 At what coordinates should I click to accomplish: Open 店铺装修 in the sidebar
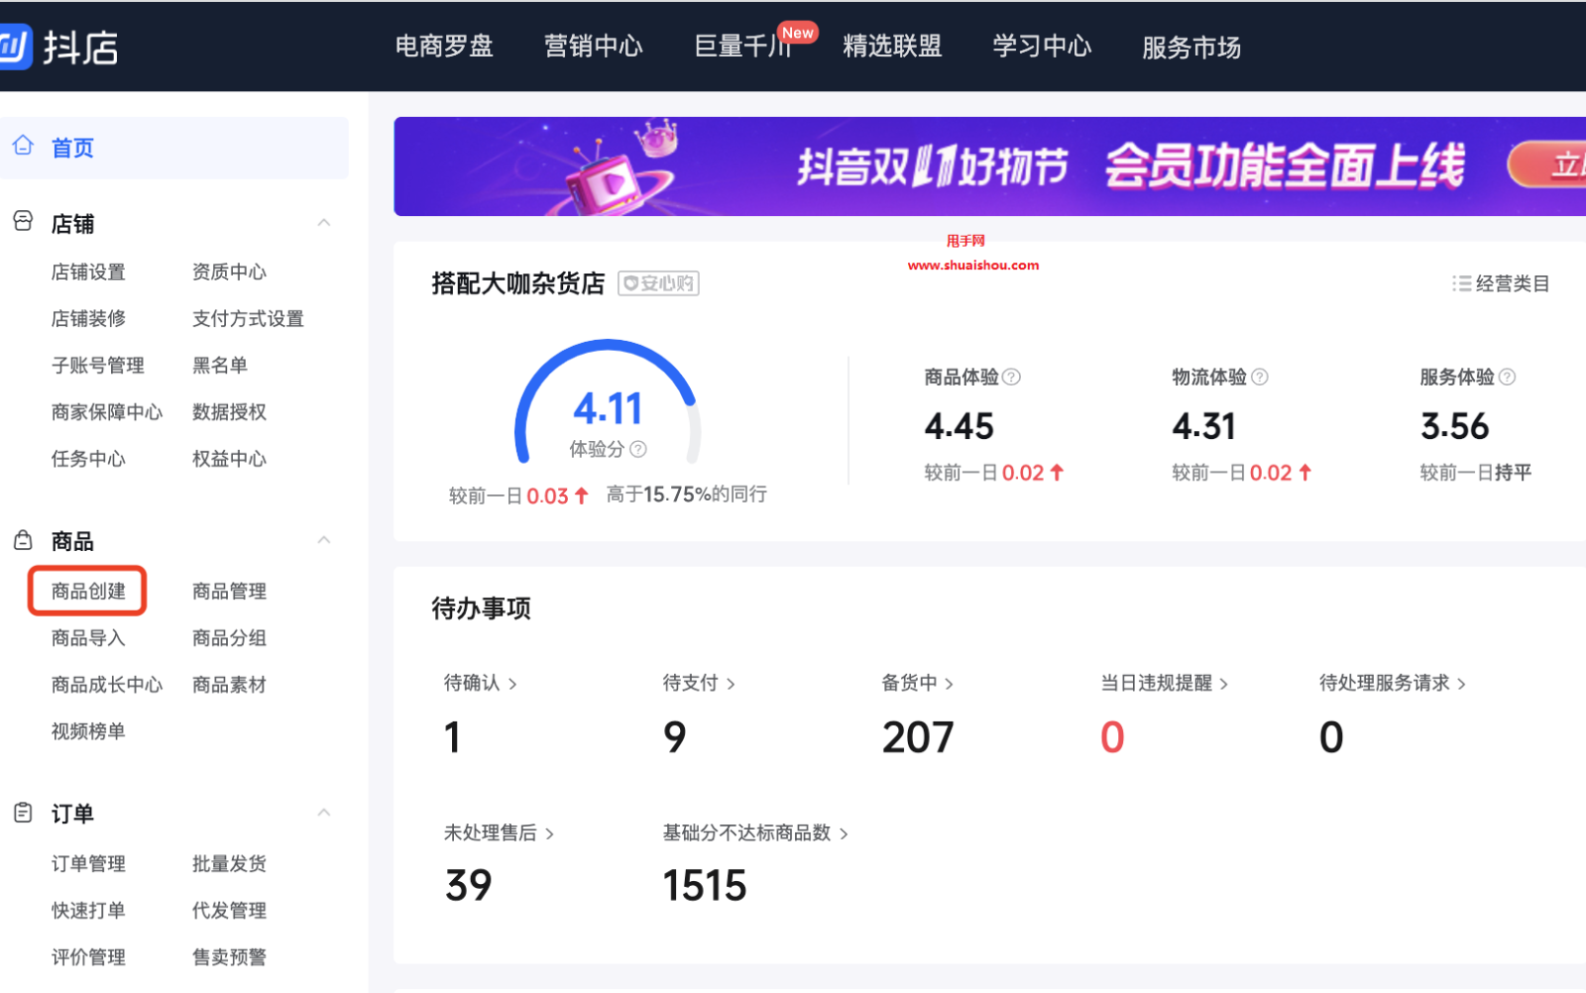click(88, 318)
